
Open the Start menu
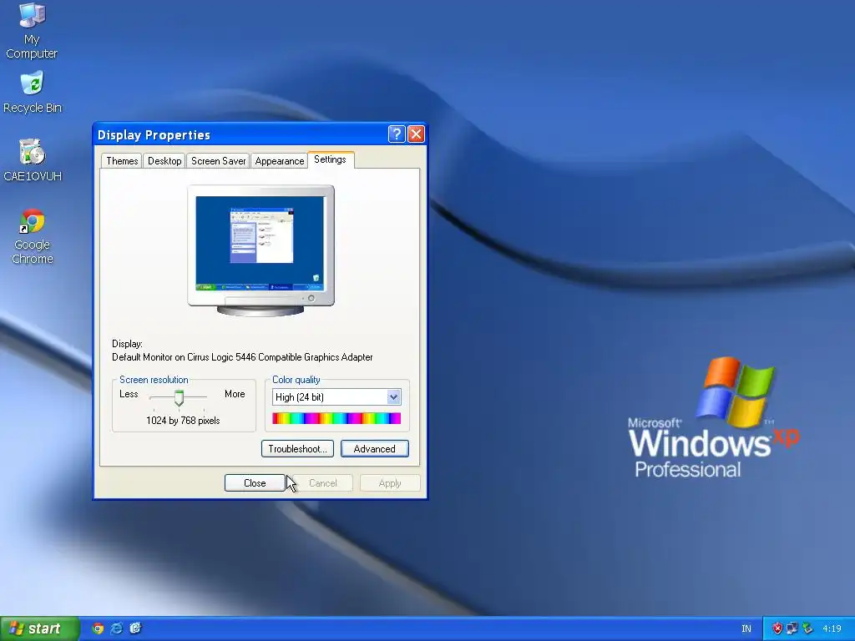39,628
